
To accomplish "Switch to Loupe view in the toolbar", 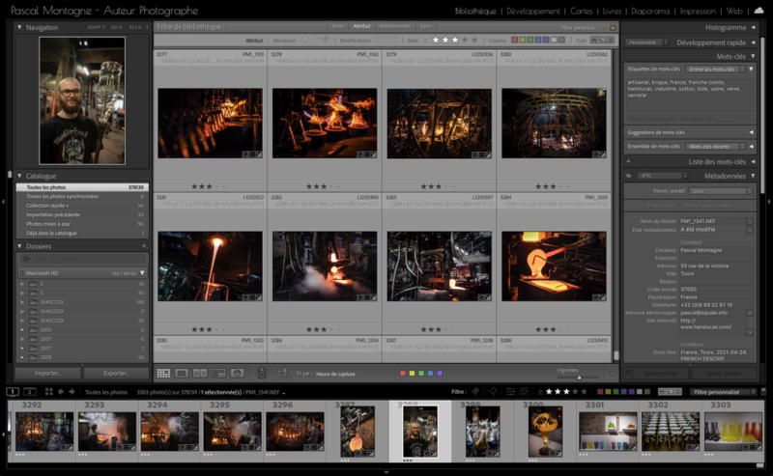I will tap(182, 373).
